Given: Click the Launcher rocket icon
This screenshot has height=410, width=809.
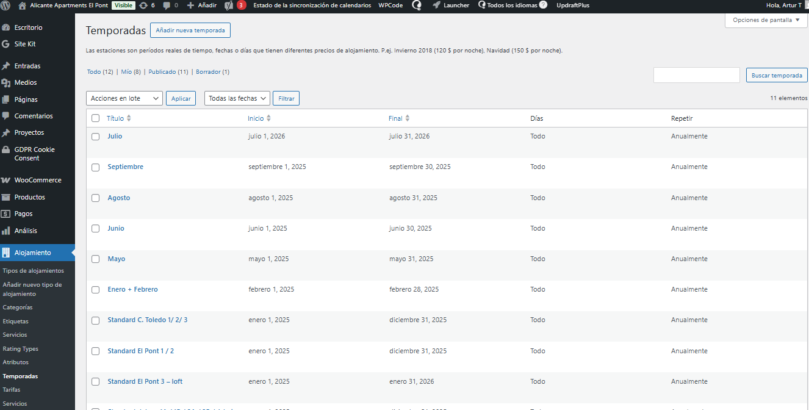Looking at the screenshot, I should click(x=437, y=5).
